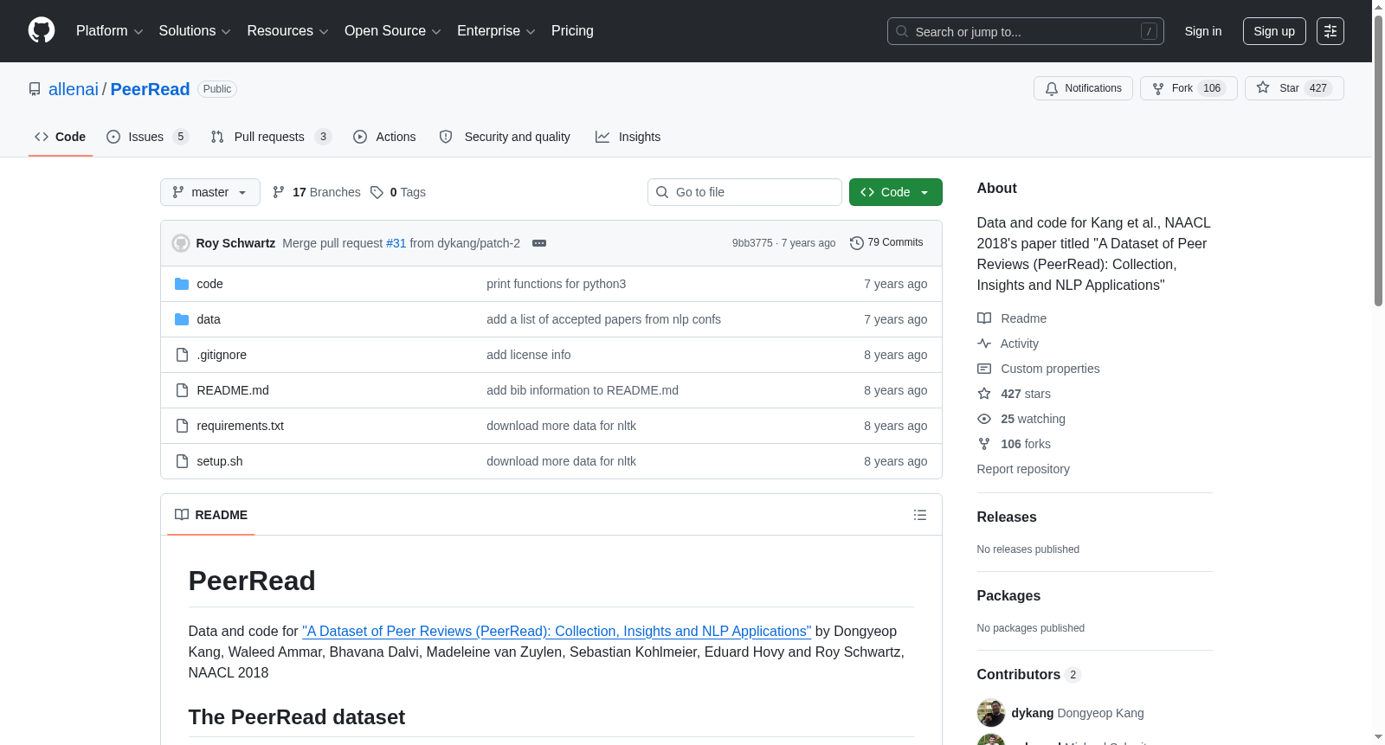Open the 'add license info' commit message

tap(528, 355)
